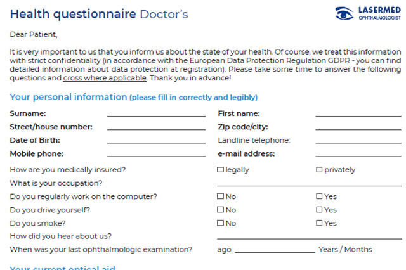Select 'Yes' for driving yourself
406x270 pixels.
(x=319, y=210)
